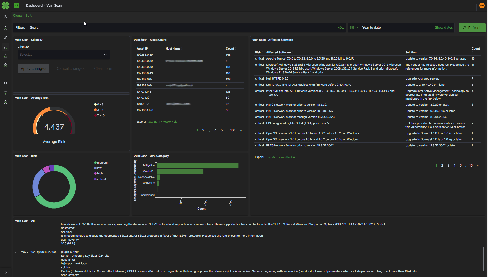
Task: Go to page 15 of Affected Software table
Action: 471,166
